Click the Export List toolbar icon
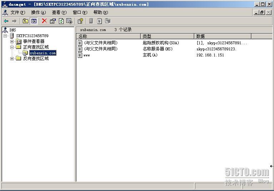The image size is (274, 191). point(69,21)
